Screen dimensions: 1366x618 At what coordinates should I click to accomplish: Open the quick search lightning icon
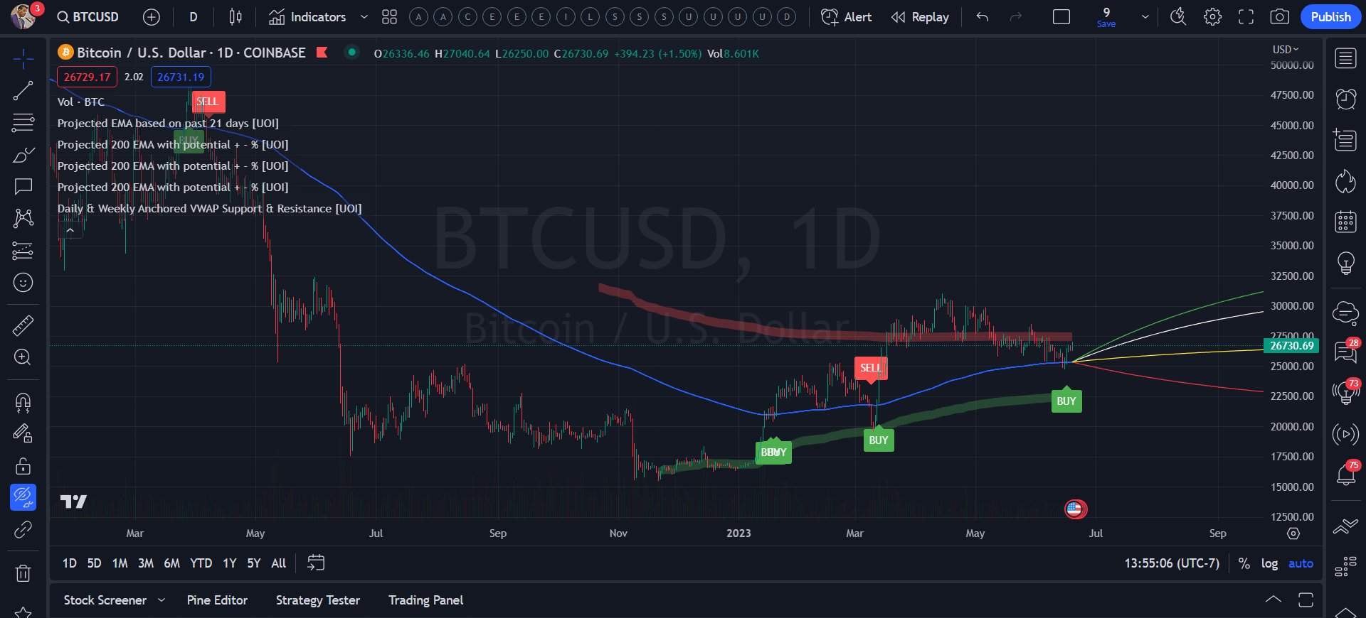[x=1178, y=17]
